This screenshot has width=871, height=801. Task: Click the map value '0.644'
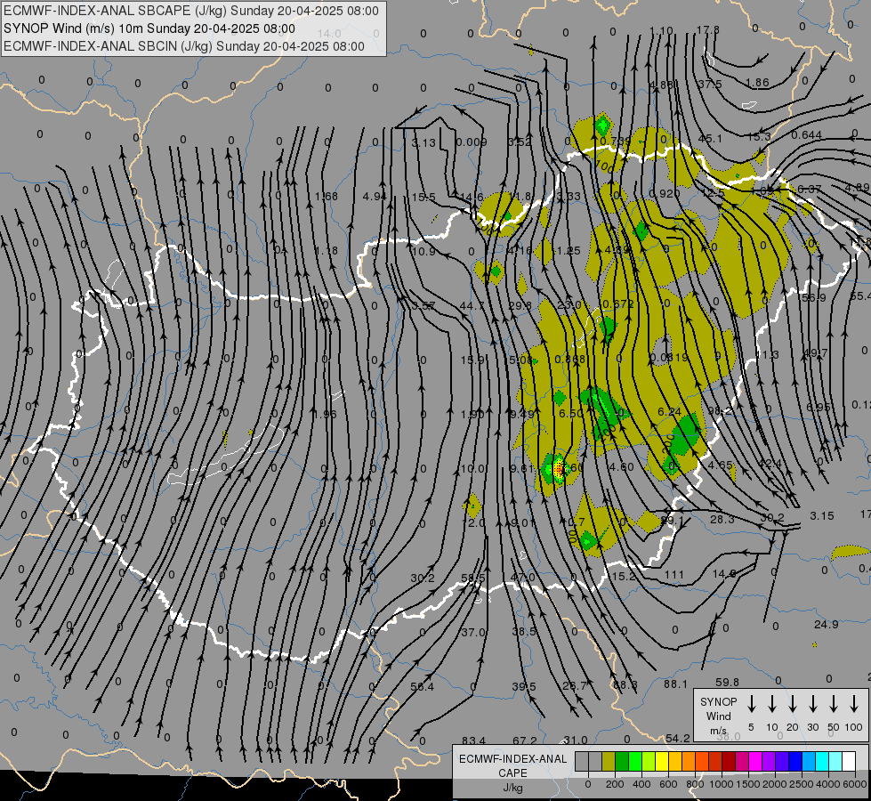coord(807,134)
